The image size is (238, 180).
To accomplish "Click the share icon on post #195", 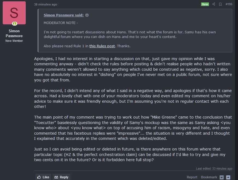I will click(214, 4).
